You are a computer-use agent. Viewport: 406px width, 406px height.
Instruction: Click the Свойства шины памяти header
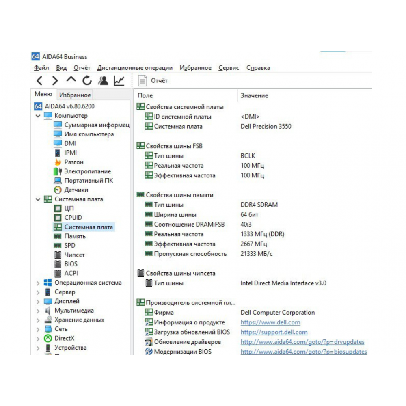[x=175, y=195]
